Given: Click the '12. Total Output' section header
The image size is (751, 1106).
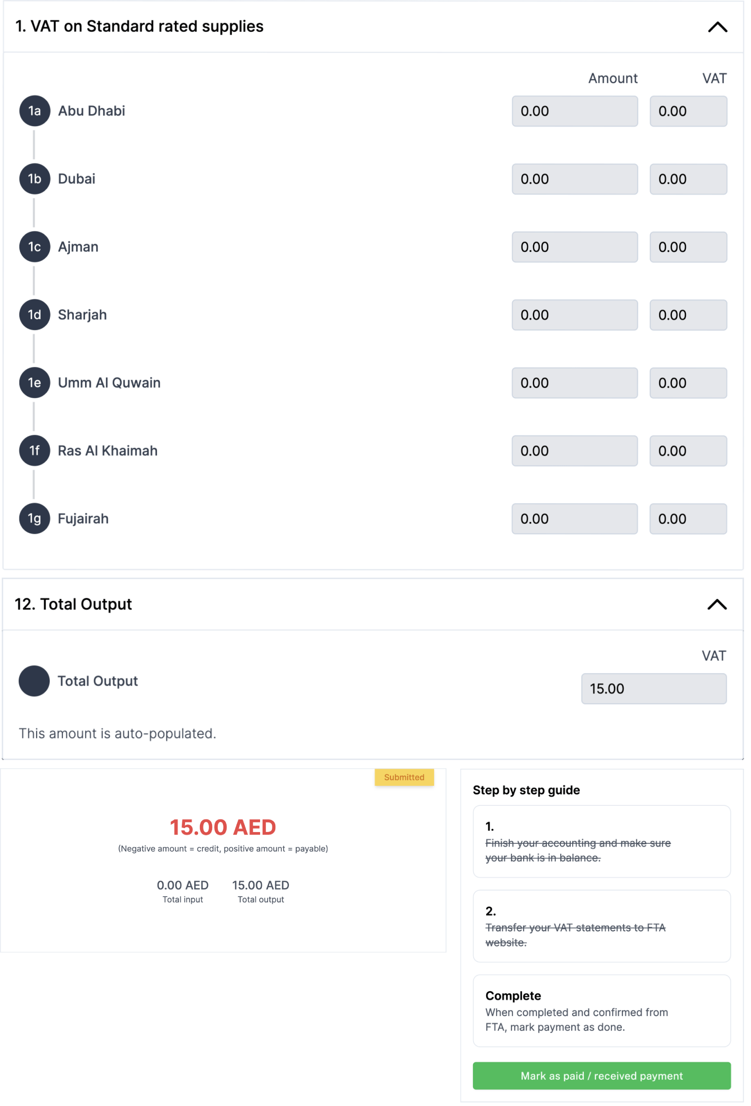Looking at the screenshot, I should click(73, 604).
